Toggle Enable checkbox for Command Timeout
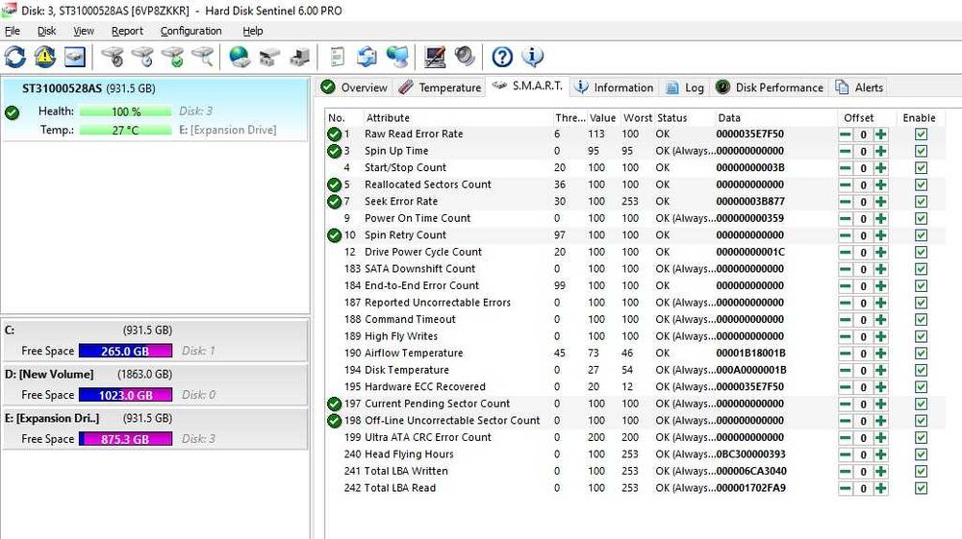The image size is (962, 539). 921,320
